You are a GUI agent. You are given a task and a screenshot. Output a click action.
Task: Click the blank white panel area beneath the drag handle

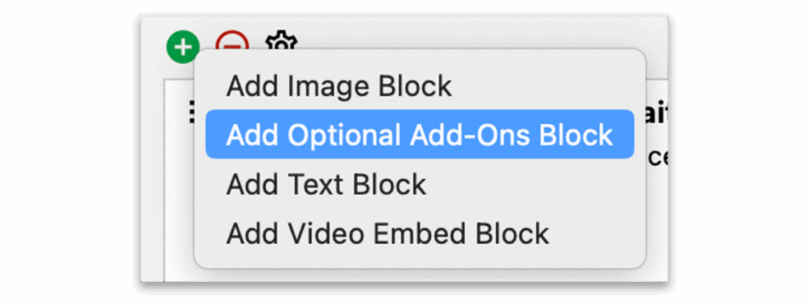coord(179,206)
